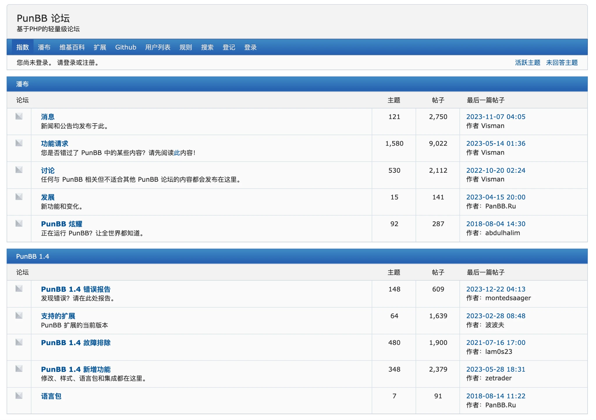Click the status icon beside 发展 forum
The width and height of the screenshot is (596, 420).
[19, 197]
